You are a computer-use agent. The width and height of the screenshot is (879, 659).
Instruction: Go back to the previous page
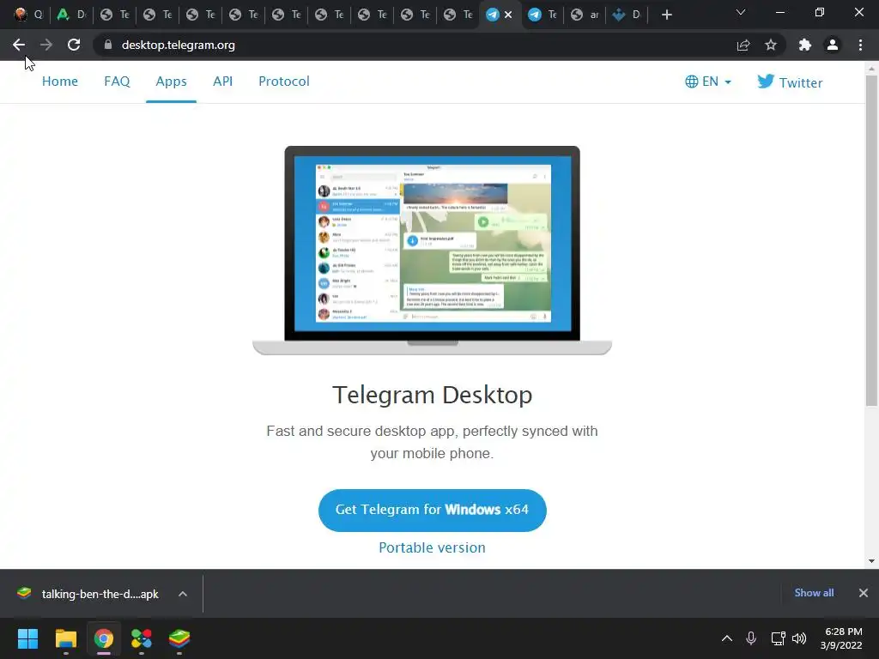coord(19,45)
